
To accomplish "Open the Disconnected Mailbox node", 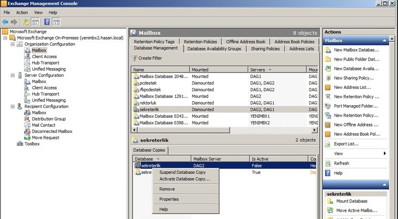I will point(52,131).
